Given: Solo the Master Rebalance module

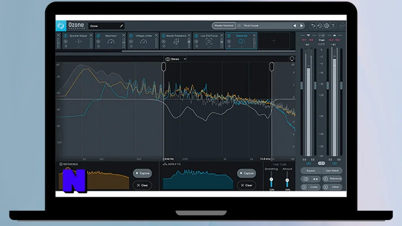Looking at the screenshot, I should coord(164,42).
